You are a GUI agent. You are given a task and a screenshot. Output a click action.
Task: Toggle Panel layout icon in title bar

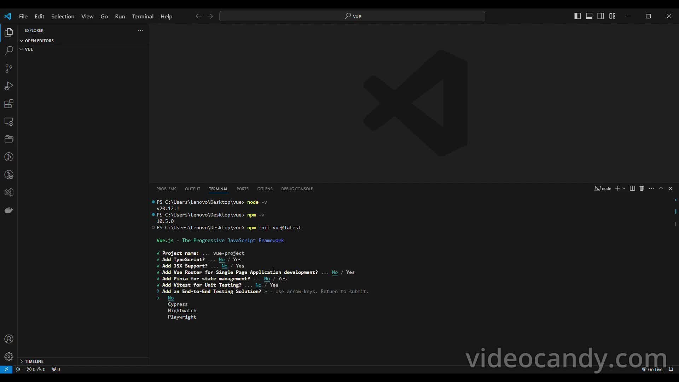pyautogui.click(x=589, y=16)
